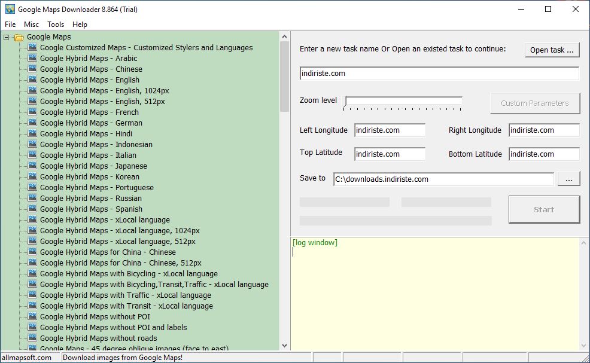
Task: Click the map icon for Hybrid Maps - Hindi
Action: coord(32,133)
